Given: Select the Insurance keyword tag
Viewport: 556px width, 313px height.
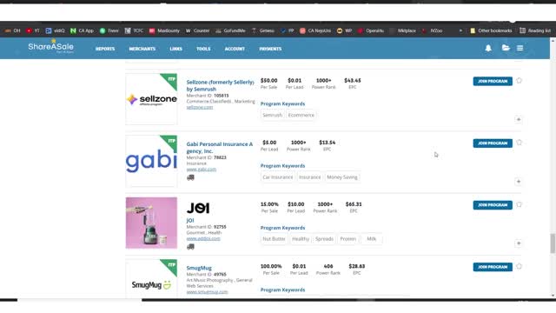Looking at the screenshot, I should [x=309, y=177].
